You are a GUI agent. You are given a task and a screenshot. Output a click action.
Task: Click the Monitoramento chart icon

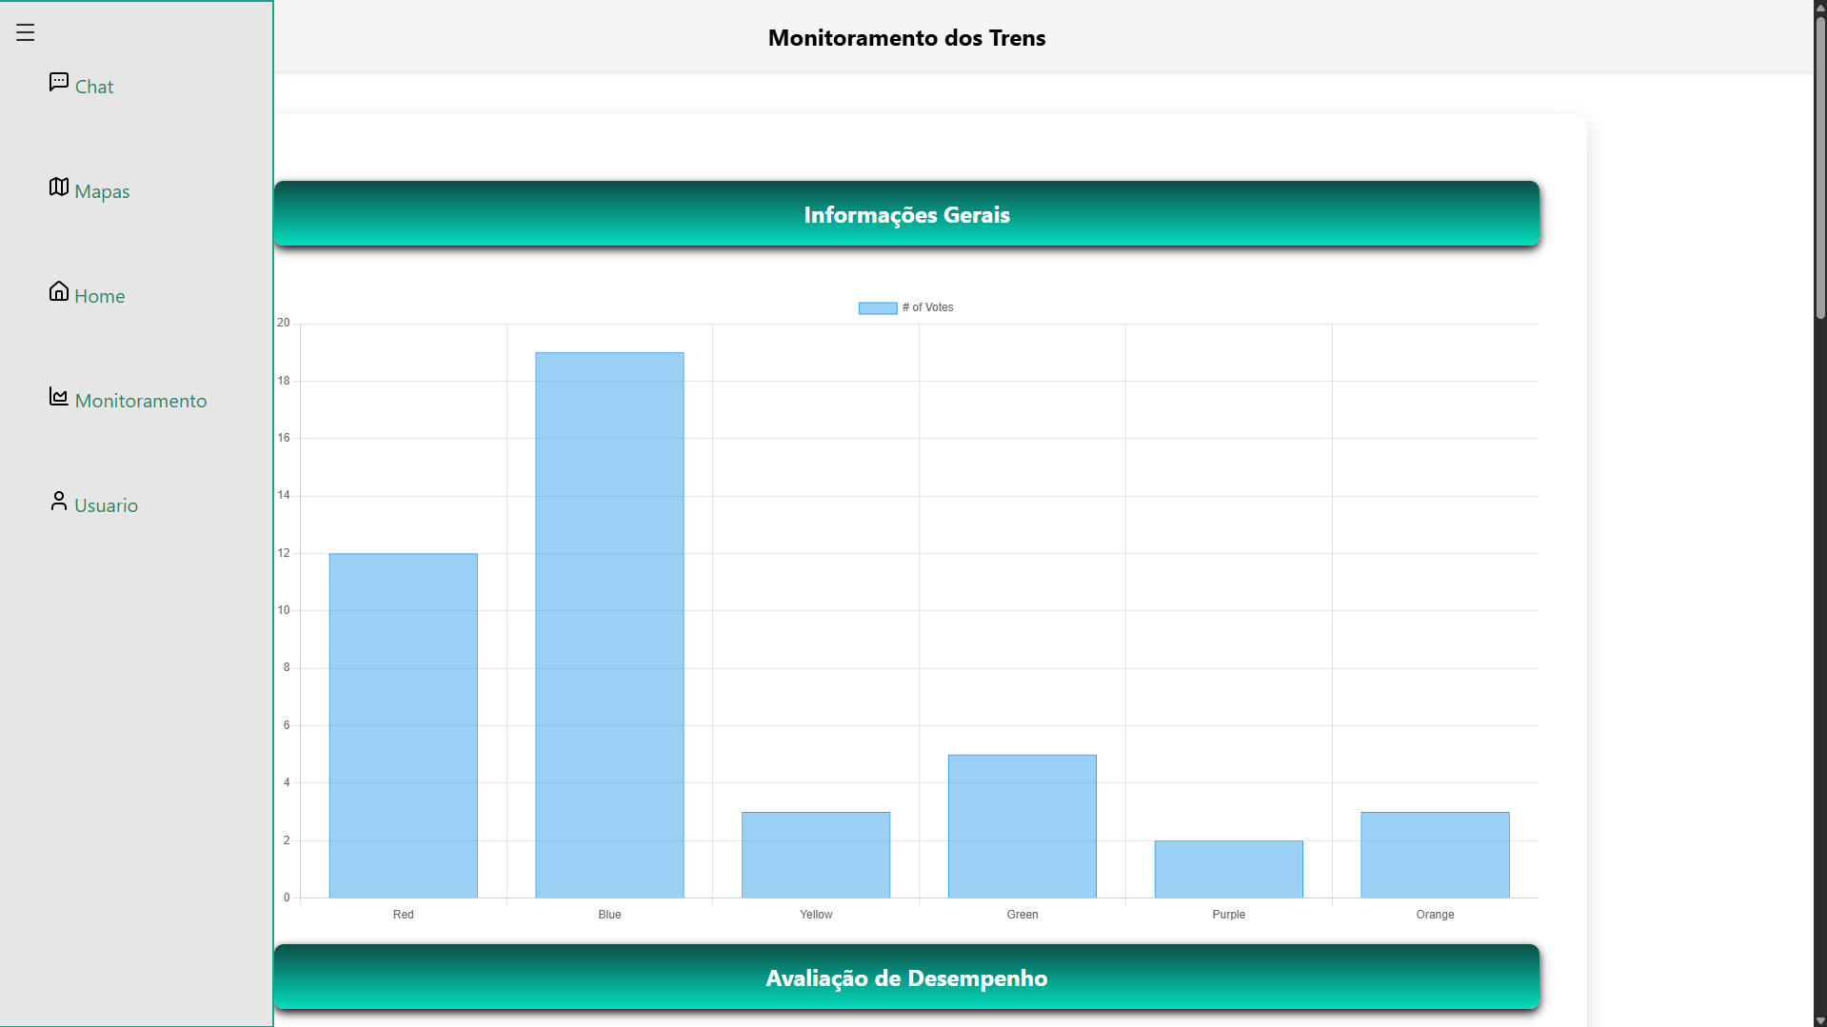coord(59,397)
